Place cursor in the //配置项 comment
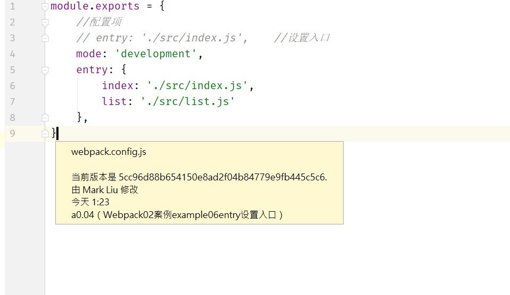The image size is (510, 295). point(99,22)
